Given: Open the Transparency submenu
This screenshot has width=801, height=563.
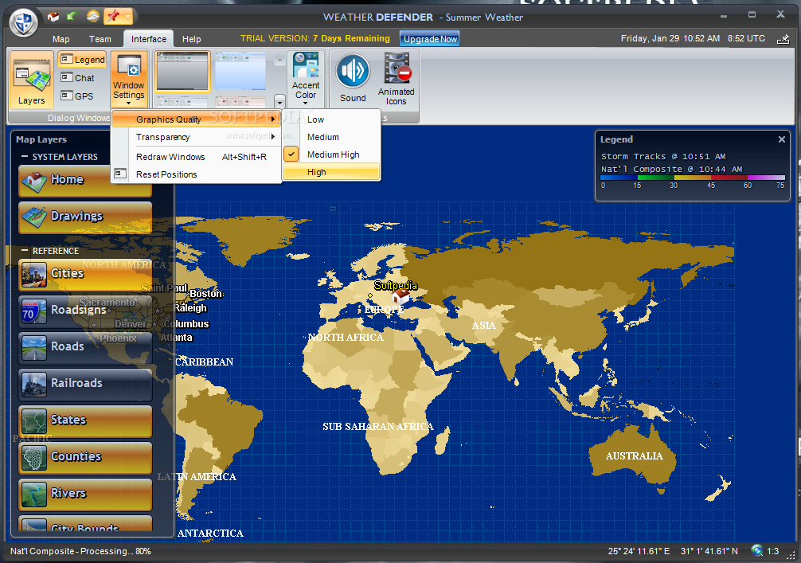Looking at the screenshot, I should click(x=196, y=137).
